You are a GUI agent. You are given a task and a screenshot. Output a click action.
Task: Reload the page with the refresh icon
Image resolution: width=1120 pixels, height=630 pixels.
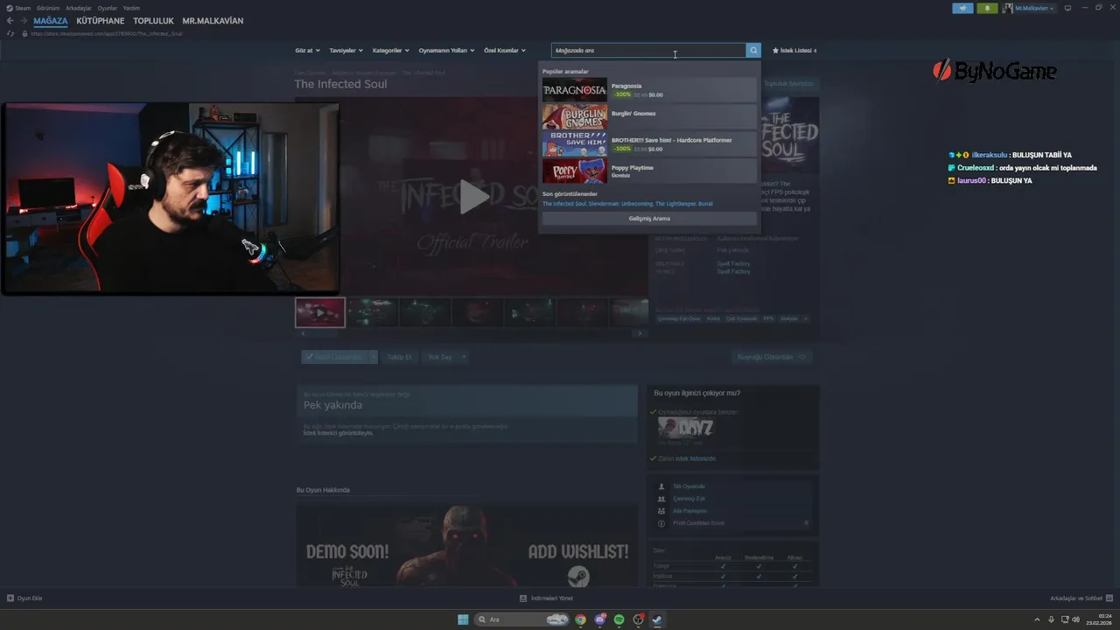[x=10, y=33]
